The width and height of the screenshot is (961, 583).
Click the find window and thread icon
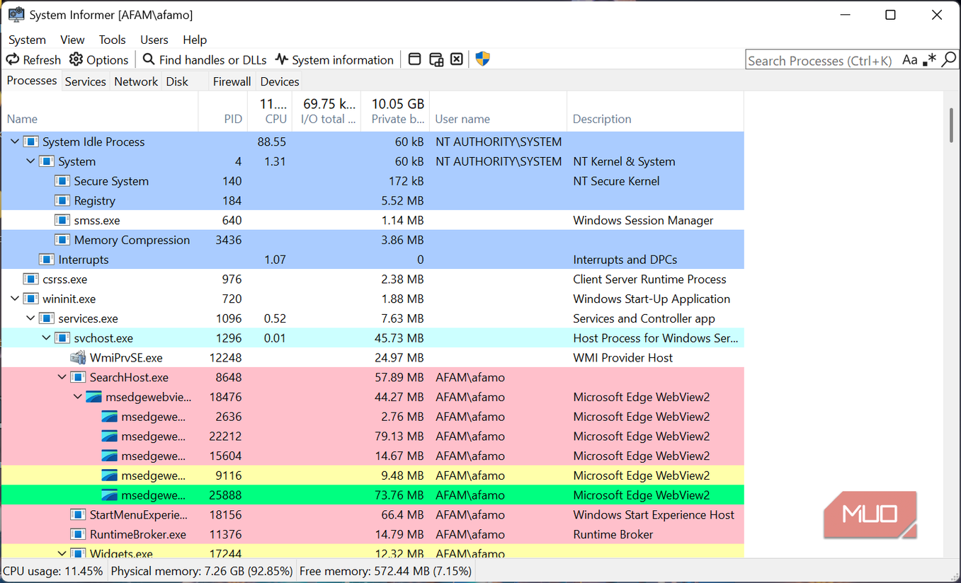(x=436, y=59)
